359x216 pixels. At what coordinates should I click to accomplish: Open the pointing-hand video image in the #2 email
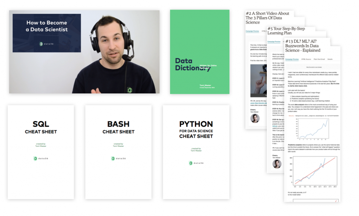point(258,80)
